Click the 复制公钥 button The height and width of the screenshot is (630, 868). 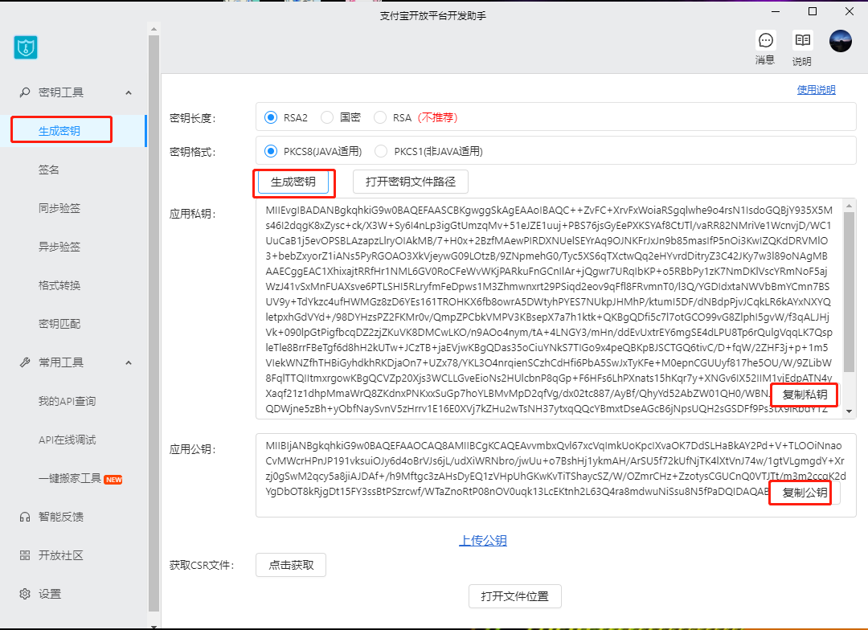click(x=805, y=493)
